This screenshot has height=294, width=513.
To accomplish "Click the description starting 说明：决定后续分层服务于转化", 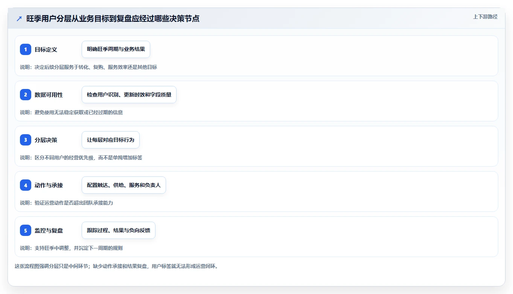I will click(x=88, y=67).
